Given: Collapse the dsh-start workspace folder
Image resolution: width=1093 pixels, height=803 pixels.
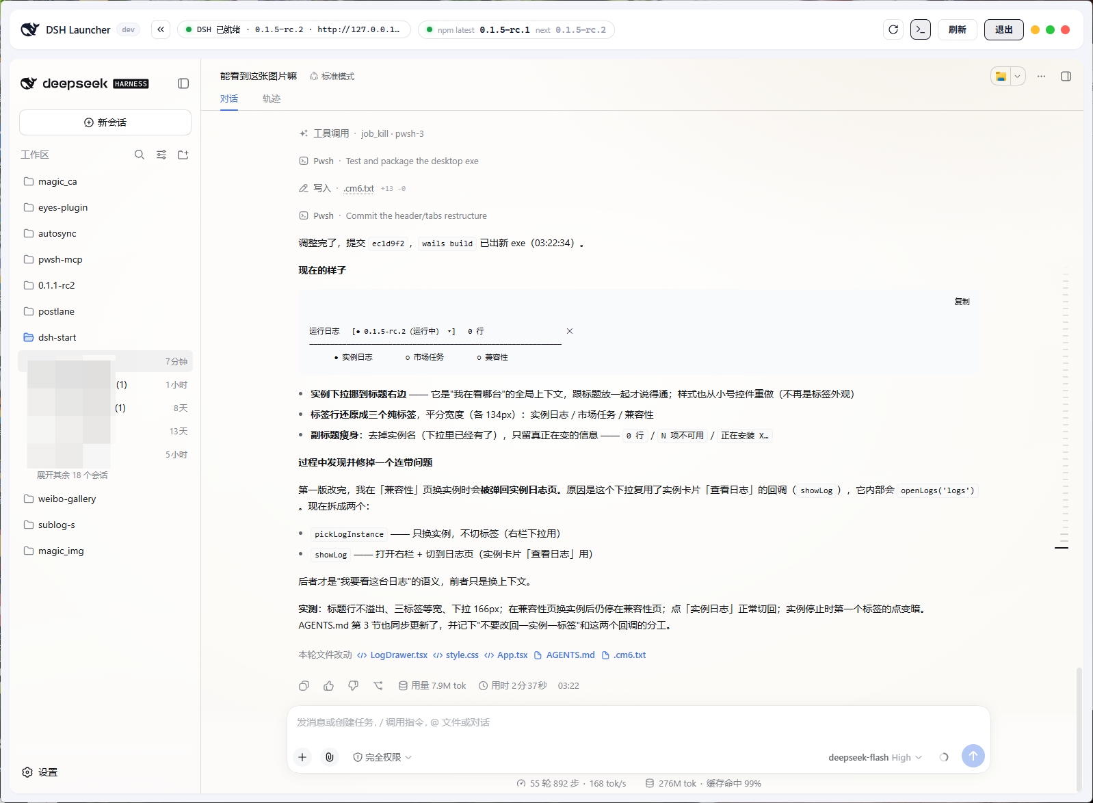Looking at the screenshot, I should [x=105, y=337].
